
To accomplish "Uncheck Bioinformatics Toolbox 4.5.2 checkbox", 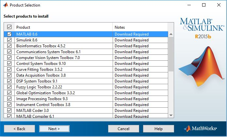I will pyautogui.click(x=9, y=46).
